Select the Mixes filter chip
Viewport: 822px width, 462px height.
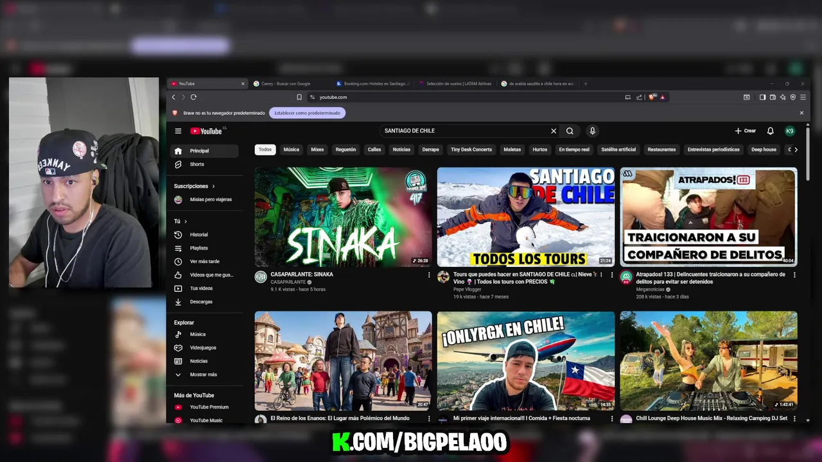pos(317,150)
